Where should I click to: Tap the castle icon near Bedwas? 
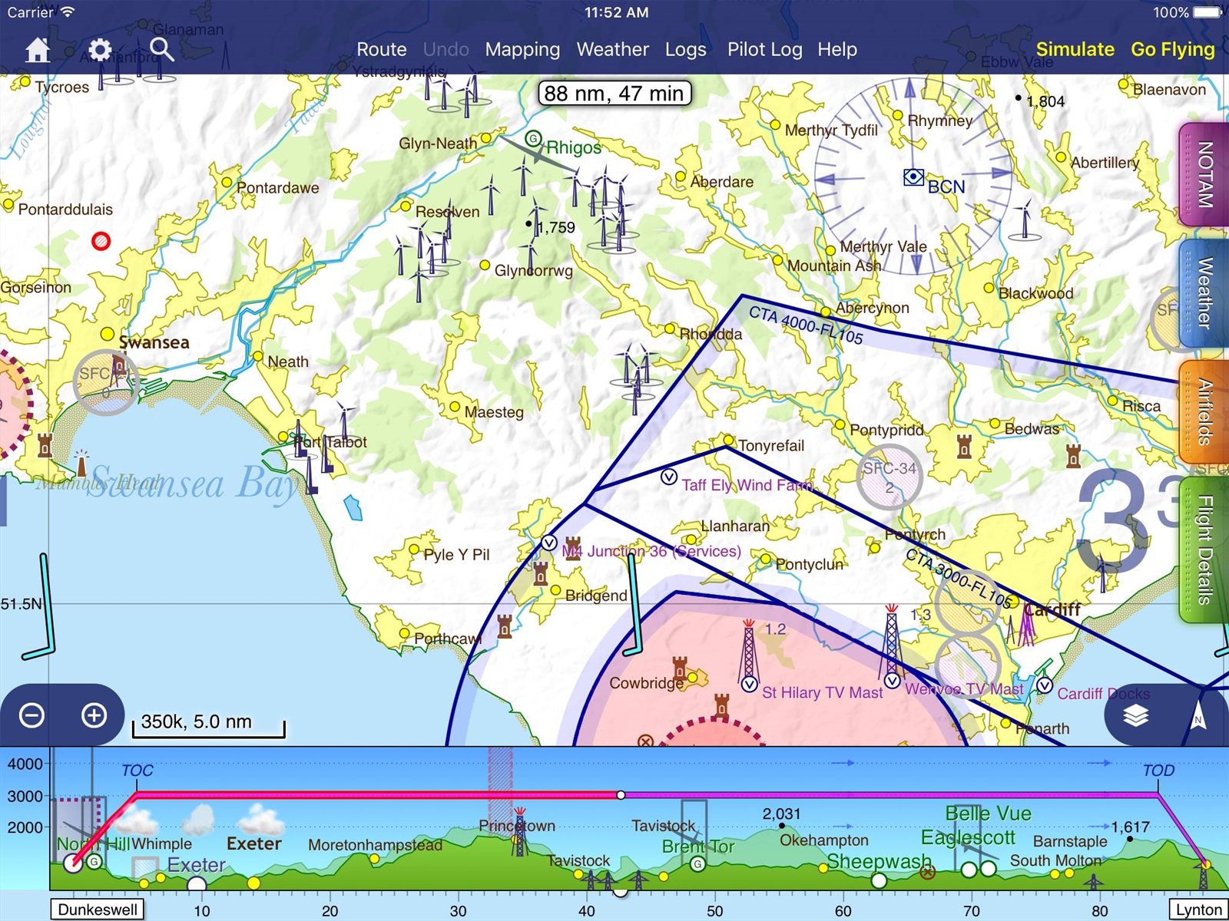964,446
